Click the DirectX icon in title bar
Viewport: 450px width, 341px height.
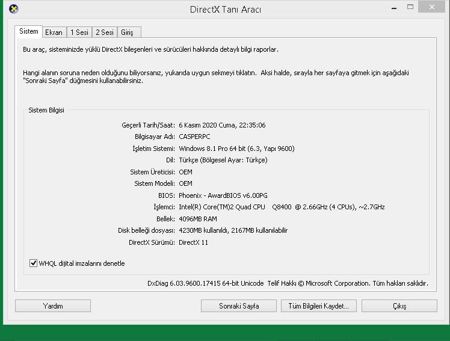point(13,9)
